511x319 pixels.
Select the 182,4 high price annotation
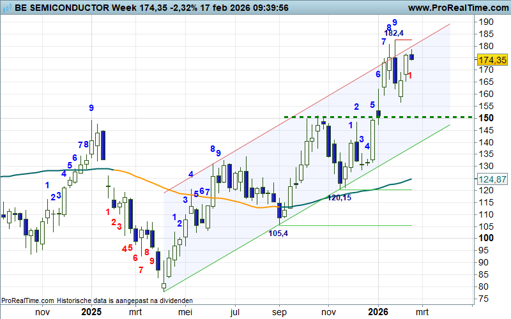[393, 33]
